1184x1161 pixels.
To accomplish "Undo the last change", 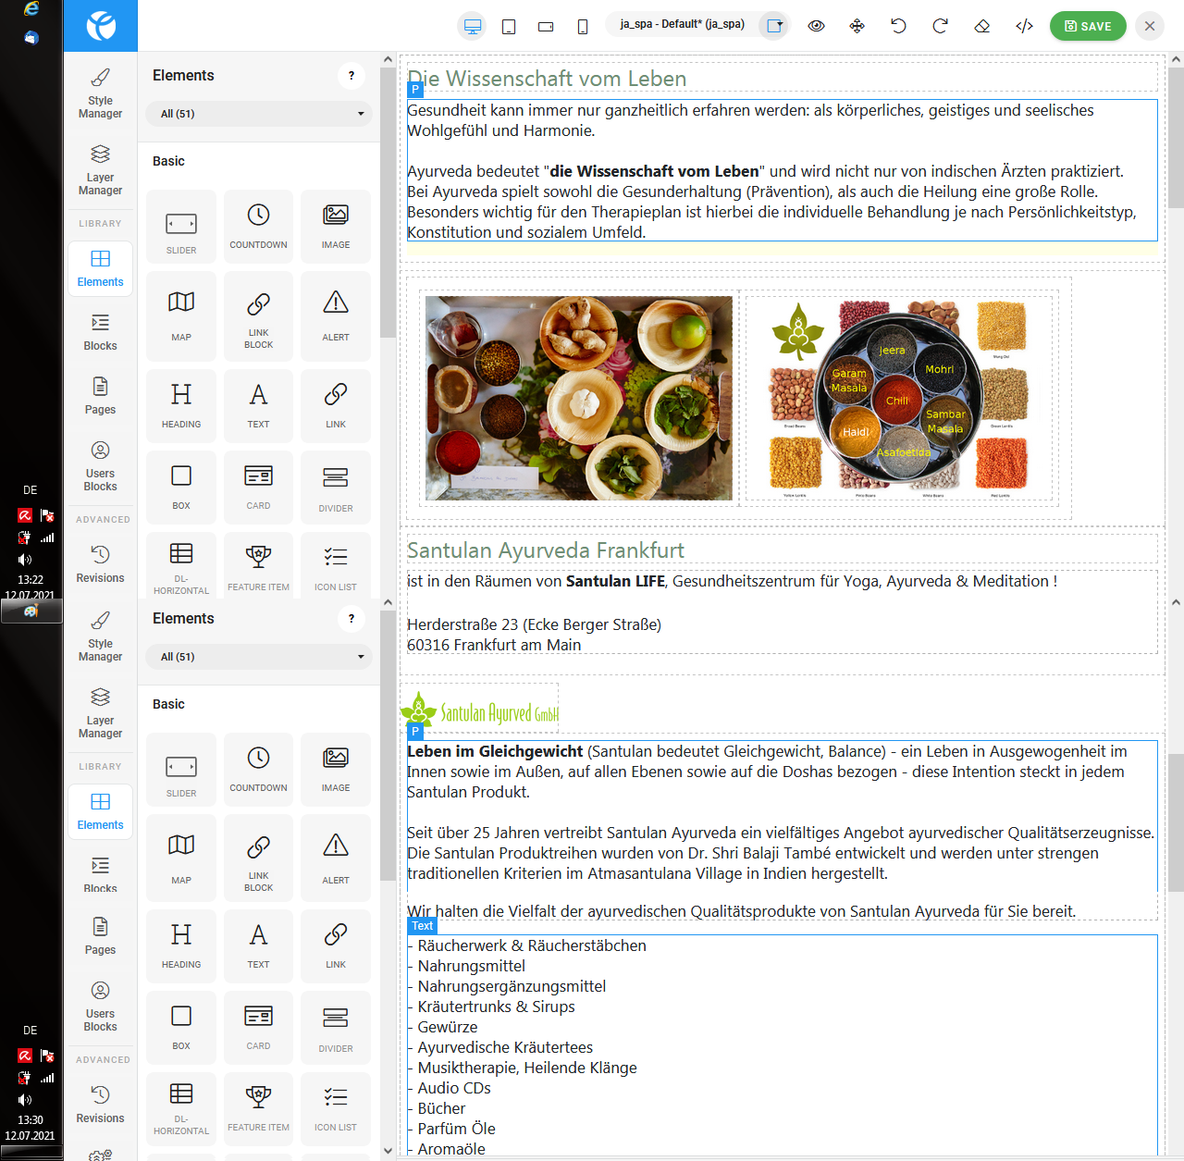I will 899,26.
